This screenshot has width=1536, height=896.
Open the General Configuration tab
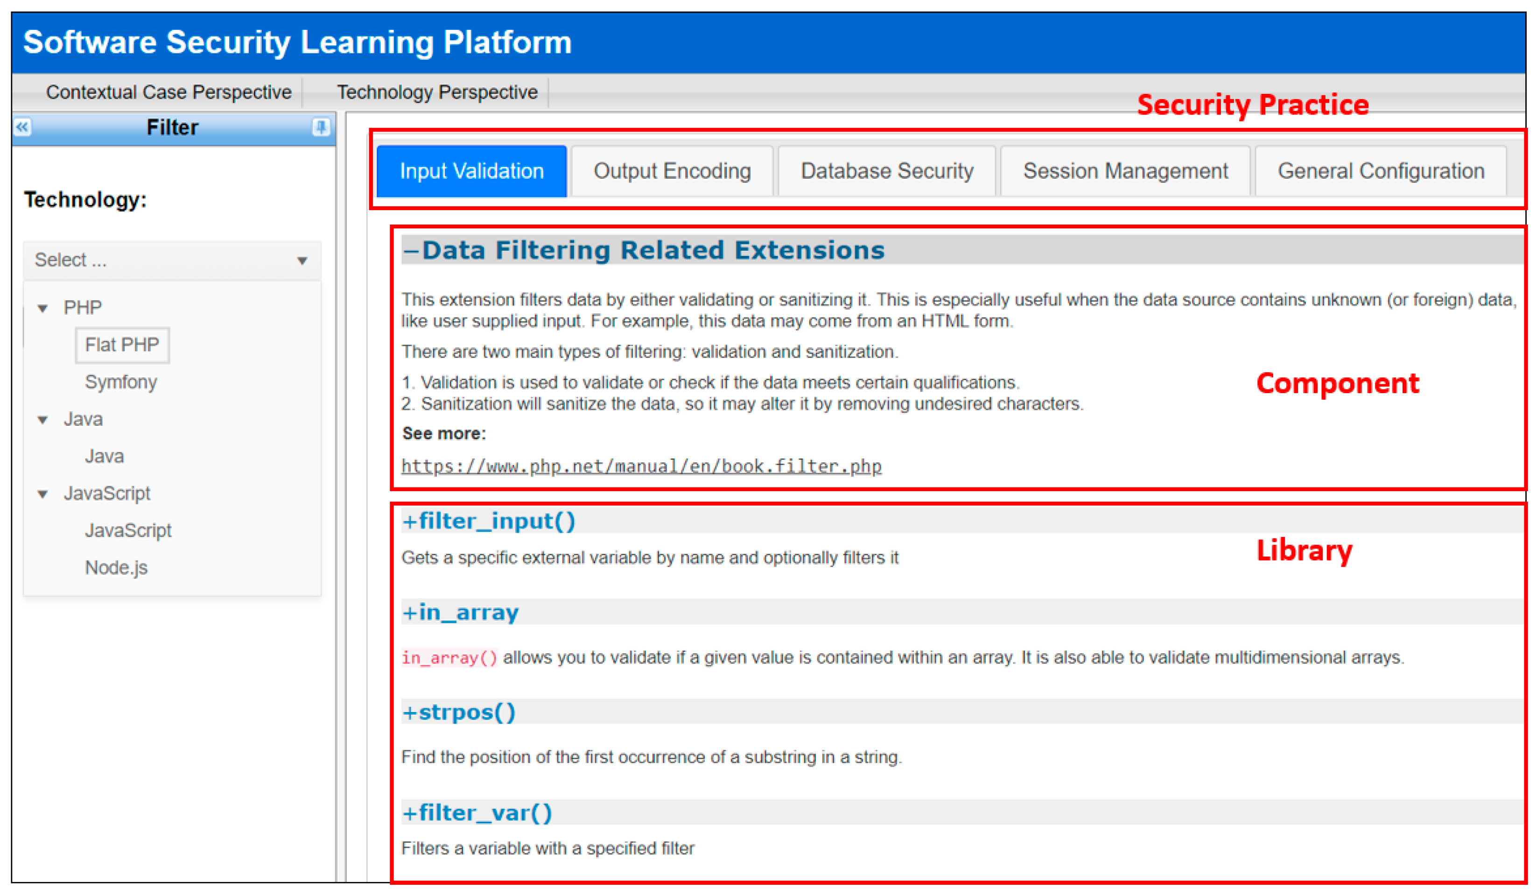pyautogui.click(x=1381, y=171)
